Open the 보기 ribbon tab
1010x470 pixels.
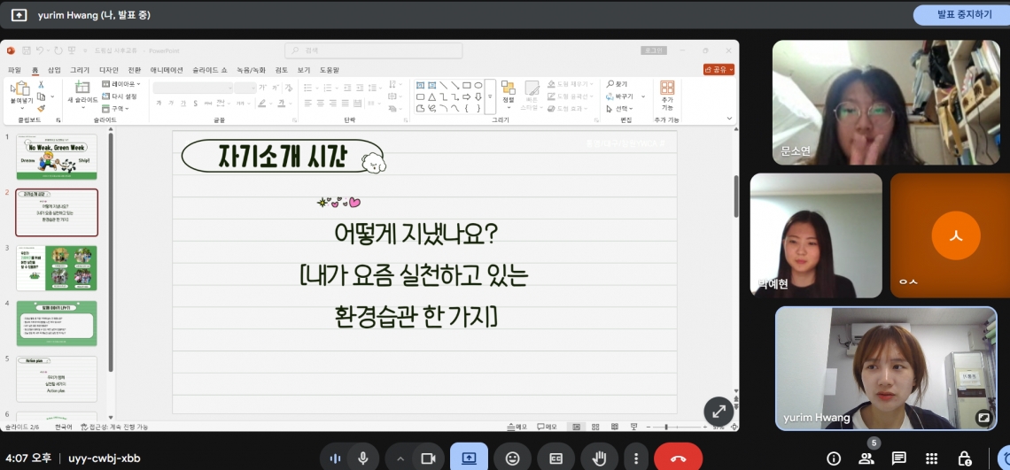[303, 70]
